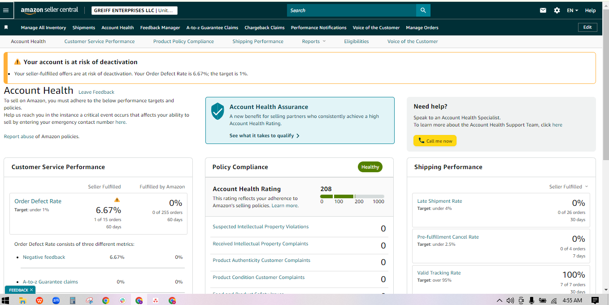609x305 pixels.
Task: Click the Wi-Fi network tray icon
Action: pos(554,301)
